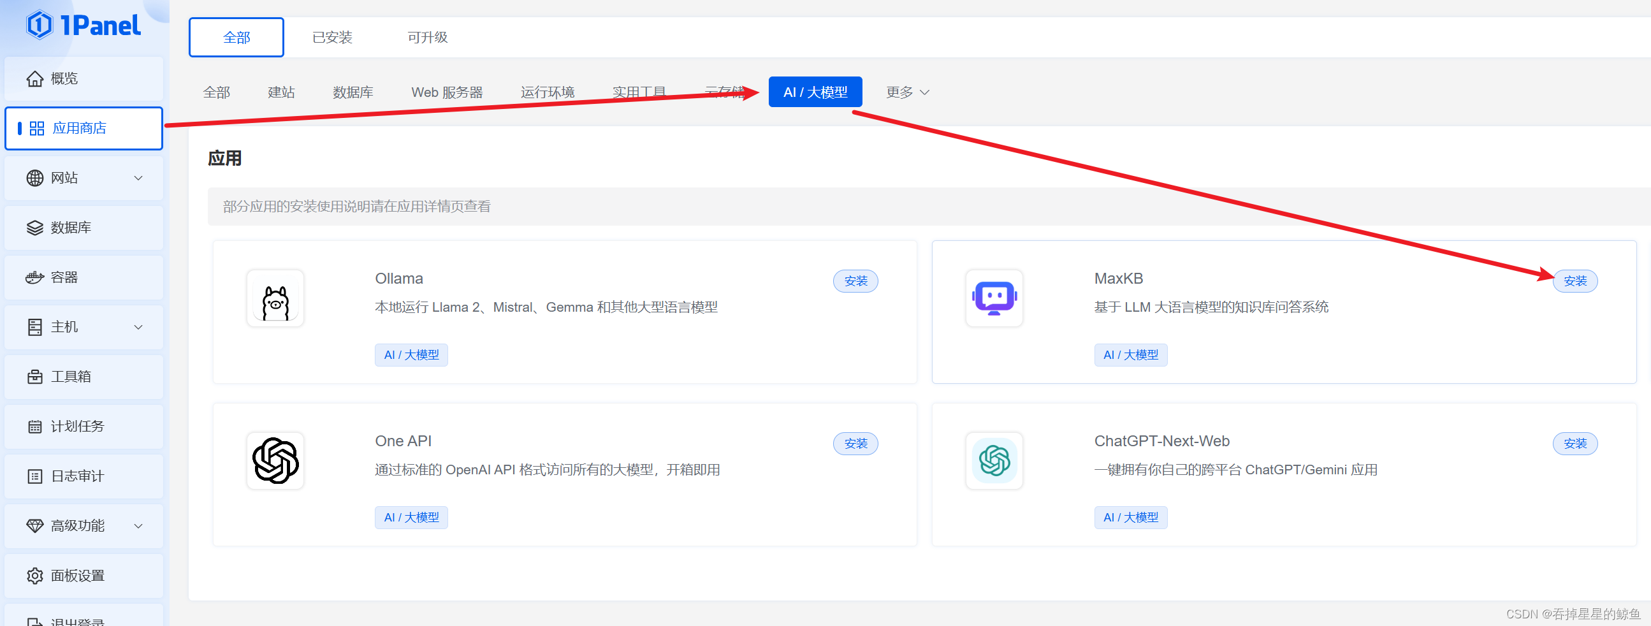This screenshot has width=1651, height=626.
Task: Install the Ollama app
Action: [855, 281]
